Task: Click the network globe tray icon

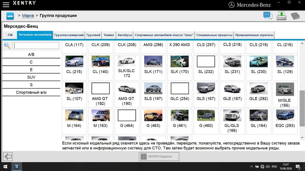Action: 262,166
